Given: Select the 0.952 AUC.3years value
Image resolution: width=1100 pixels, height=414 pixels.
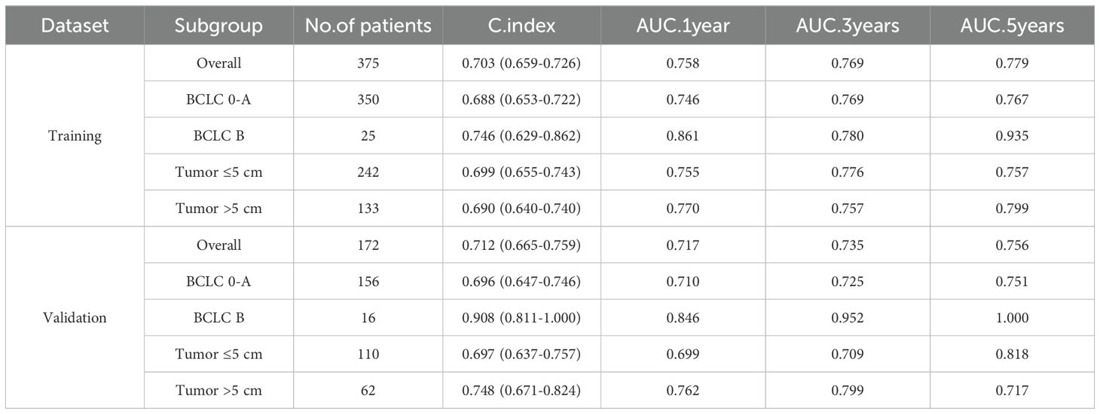Looking at the screenshot, I should pos(847,318).
